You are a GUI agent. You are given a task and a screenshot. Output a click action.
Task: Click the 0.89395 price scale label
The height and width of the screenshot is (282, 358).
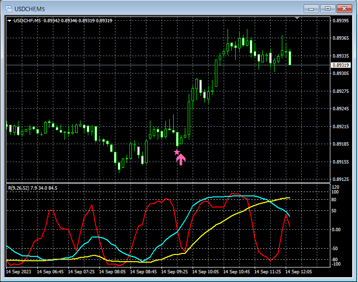pyautogui.click(x=341, y=21)
